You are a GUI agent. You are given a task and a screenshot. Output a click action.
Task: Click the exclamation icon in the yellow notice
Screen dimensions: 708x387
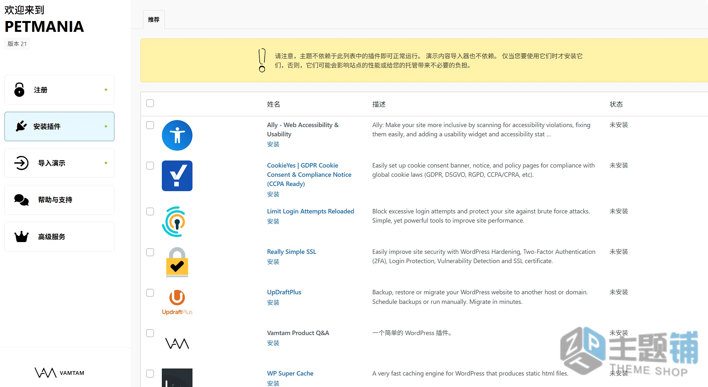[x=262, y=60]
